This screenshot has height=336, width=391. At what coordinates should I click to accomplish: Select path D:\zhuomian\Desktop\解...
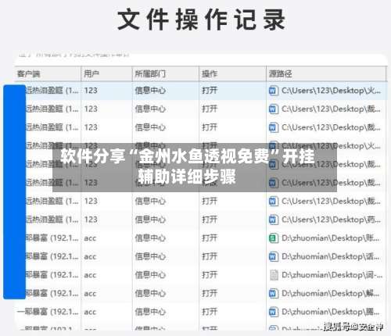click(x=331, y=294)
